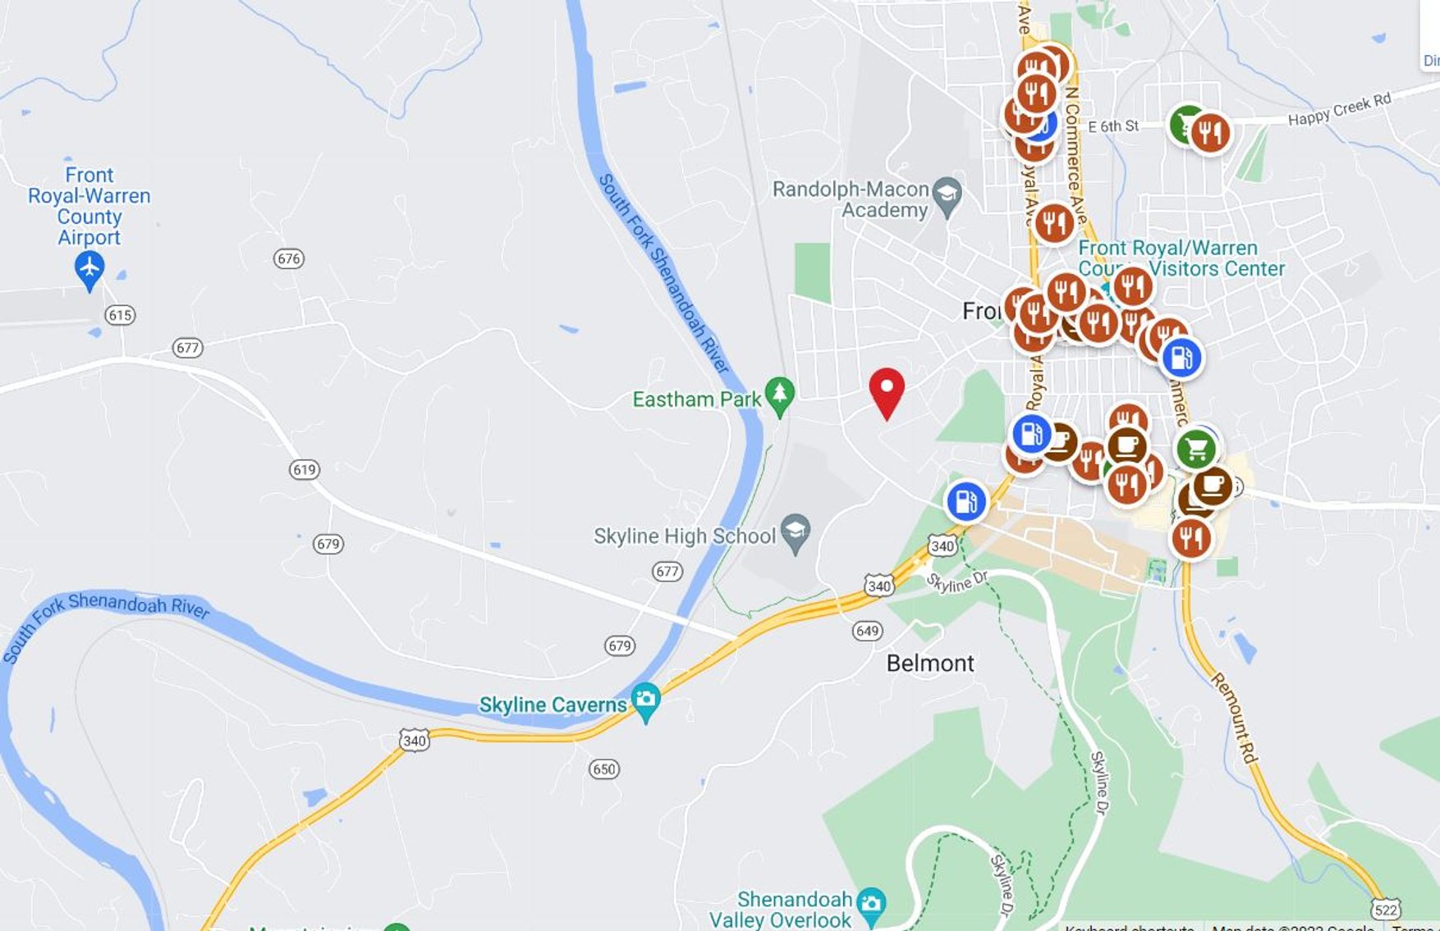Click the Shenandoah Valley Overlook camera icon
The height and width of the screenshot is (931, 1440).
point(871,905)
